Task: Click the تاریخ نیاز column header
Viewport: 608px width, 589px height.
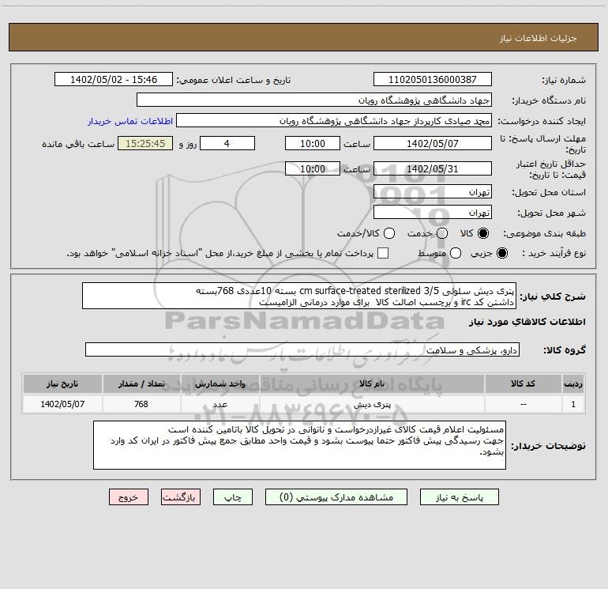Action: click(62, 383)
